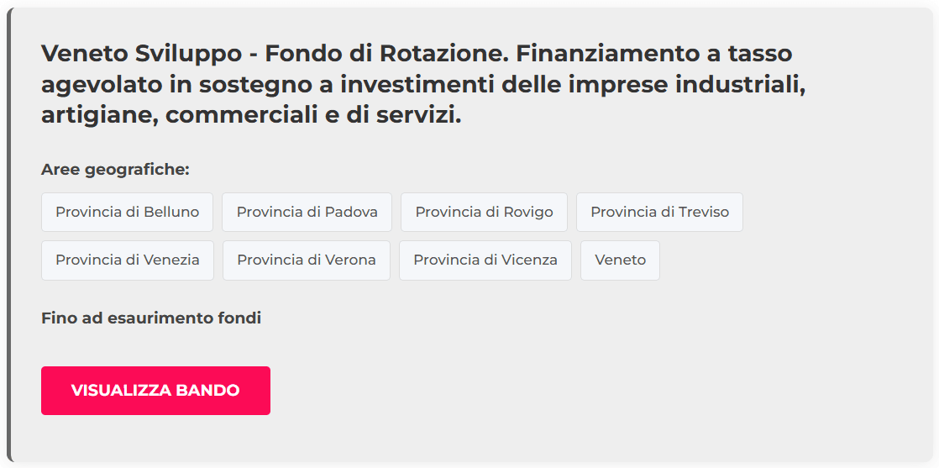Click the Provincia di Verona tag

(306, 260)
